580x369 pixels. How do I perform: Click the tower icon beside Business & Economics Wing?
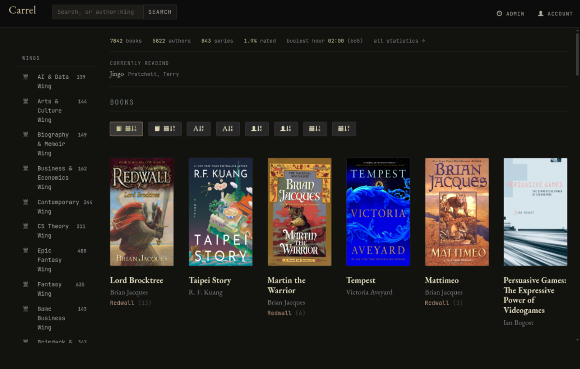coord(26,169)
